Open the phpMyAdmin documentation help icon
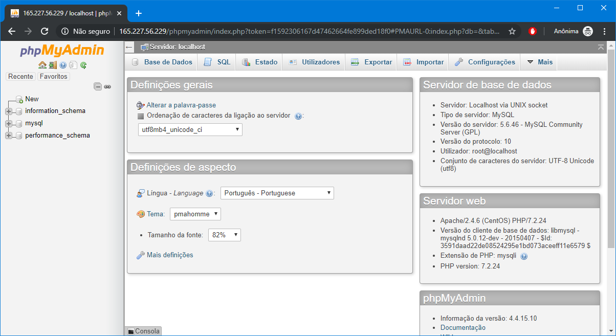The width and height of the screenshot is (616, 336). [x=63, y=65]
